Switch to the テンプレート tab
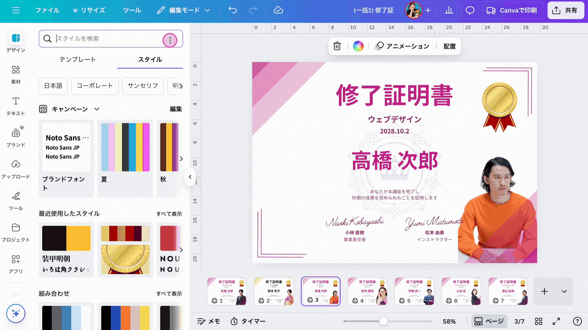 [77, 59]
